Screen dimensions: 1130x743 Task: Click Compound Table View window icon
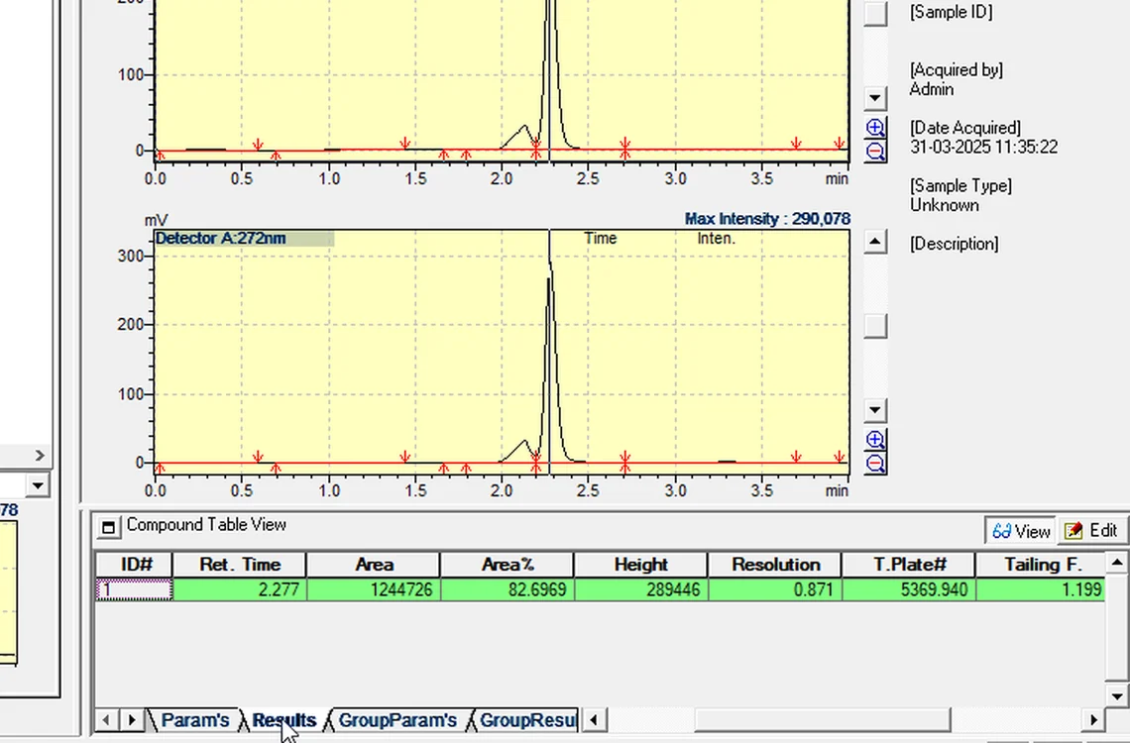point(108,527)
